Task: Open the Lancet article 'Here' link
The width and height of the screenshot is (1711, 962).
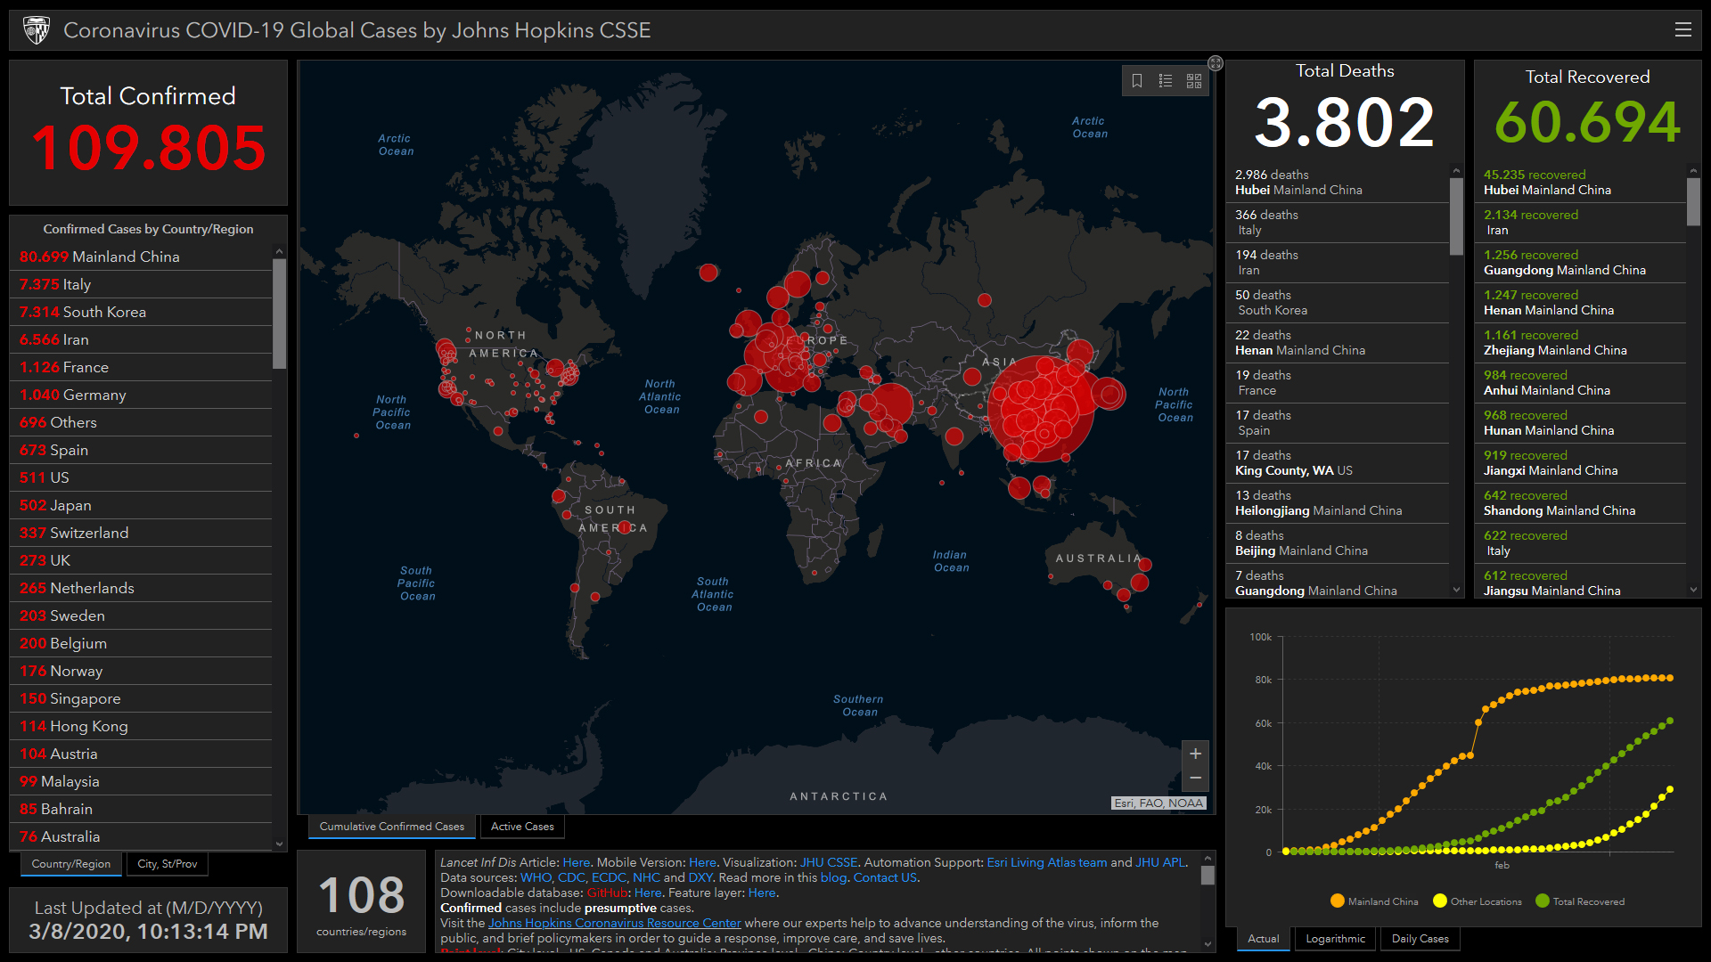Action: click(576, 862)
